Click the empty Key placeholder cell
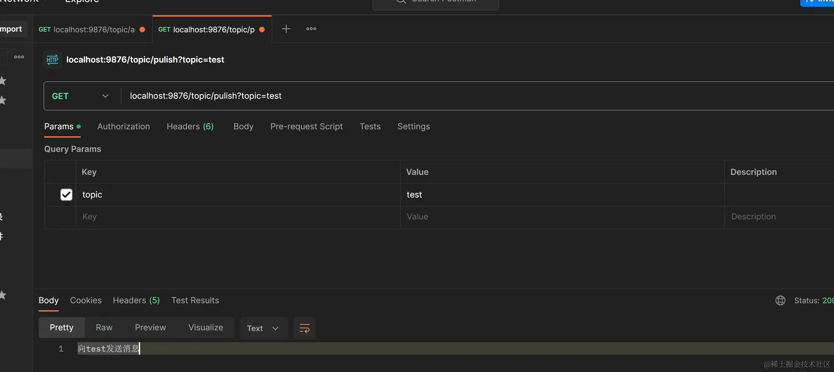834x372 pixels. pyautogui.click(x=238, y=217)
